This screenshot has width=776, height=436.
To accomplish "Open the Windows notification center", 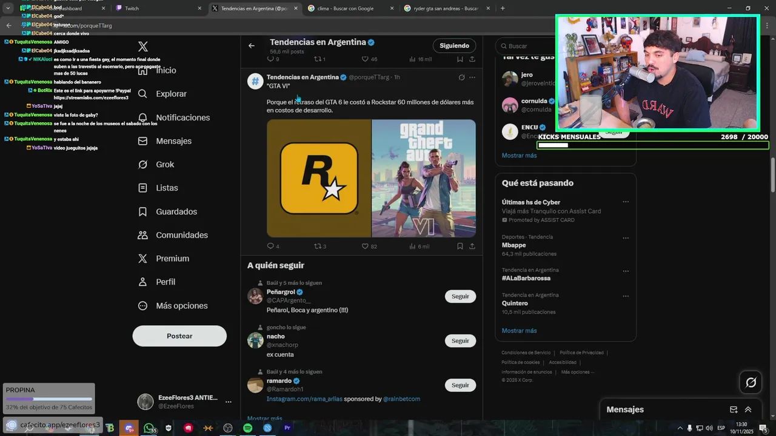I will [763, 428].
